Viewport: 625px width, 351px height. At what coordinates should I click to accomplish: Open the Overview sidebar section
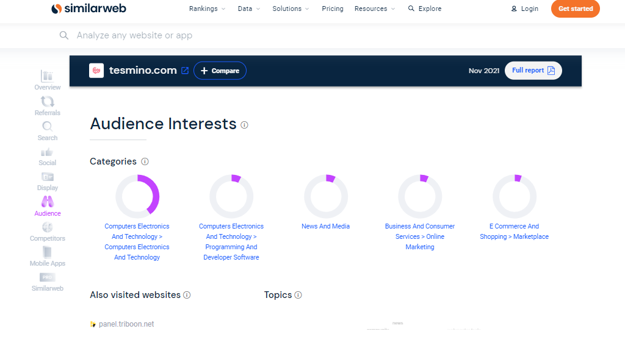pyautogui.click(x=48, y=80)
